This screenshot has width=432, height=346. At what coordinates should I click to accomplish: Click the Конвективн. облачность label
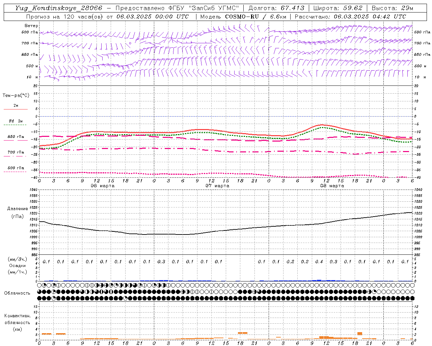(17, 319)
